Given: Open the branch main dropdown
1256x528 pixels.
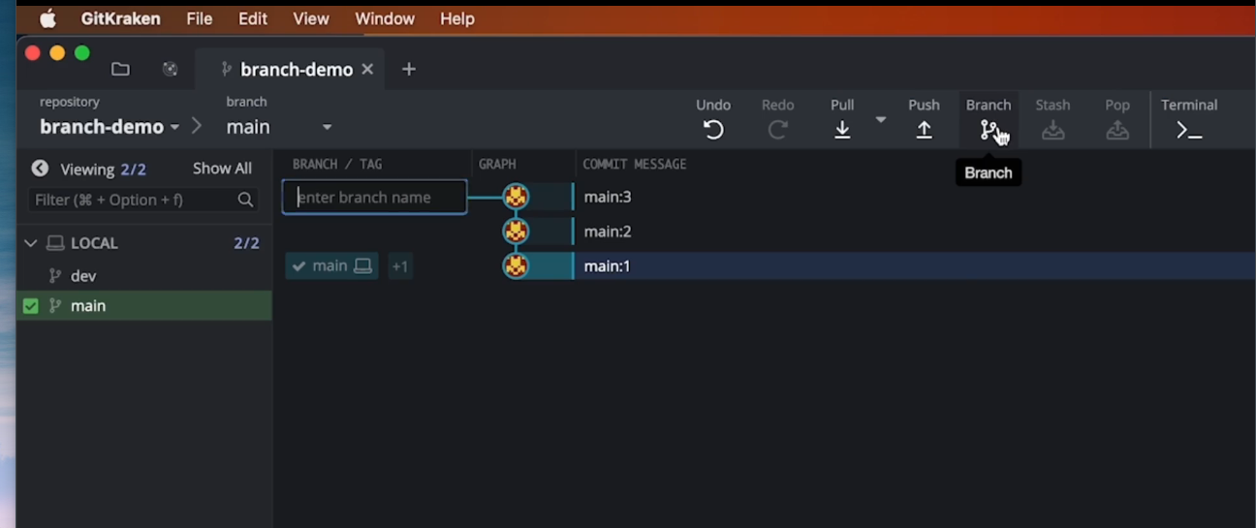Looking at the screenshot, I should 327,127.
